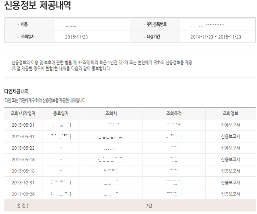Click the 종료일자 column header

[61, 113]
